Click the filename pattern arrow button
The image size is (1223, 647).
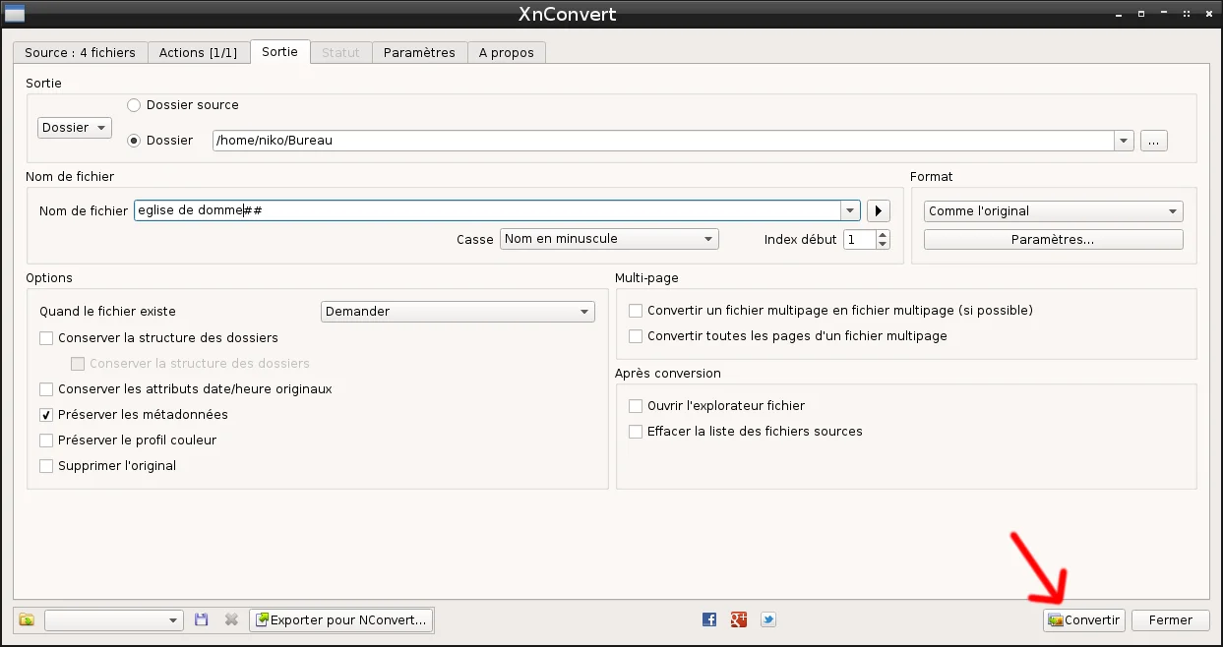[878, 210]
